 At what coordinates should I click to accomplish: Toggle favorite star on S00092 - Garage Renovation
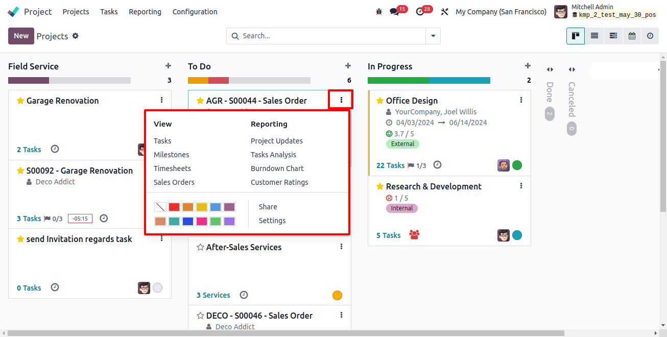pos(20,171)
